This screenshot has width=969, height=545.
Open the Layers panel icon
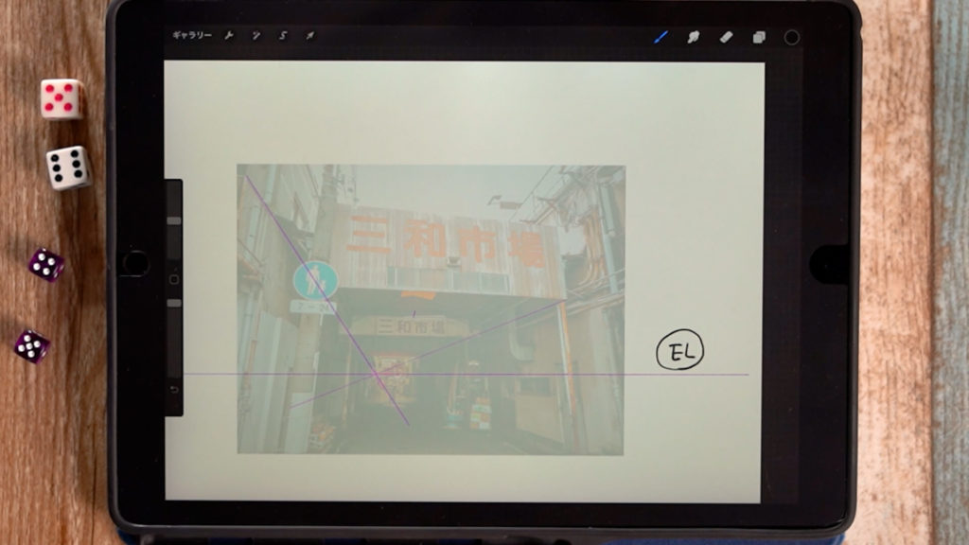coord(759,38)
